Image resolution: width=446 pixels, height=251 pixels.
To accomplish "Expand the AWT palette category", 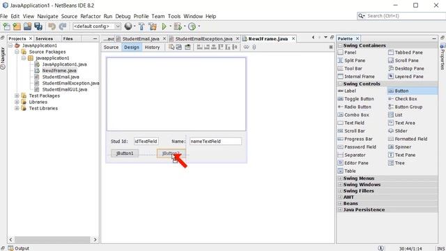I will tap(340, 197).
